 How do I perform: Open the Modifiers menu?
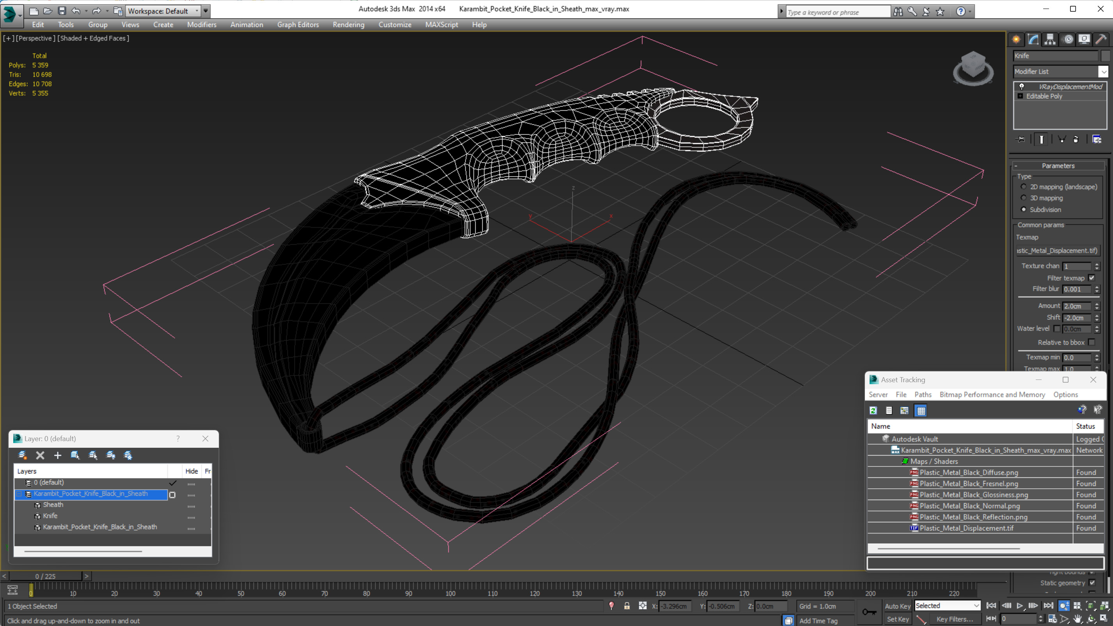(x=201, y=25)
